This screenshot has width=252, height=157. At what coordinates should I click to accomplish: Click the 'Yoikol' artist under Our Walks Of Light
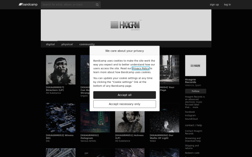click(x=153, y=141)
